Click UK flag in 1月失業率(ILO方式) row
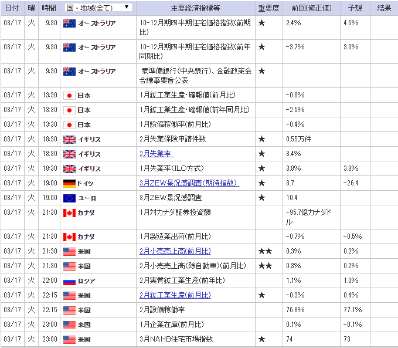This screenshot has height=348, width=398. pos(69,169)
